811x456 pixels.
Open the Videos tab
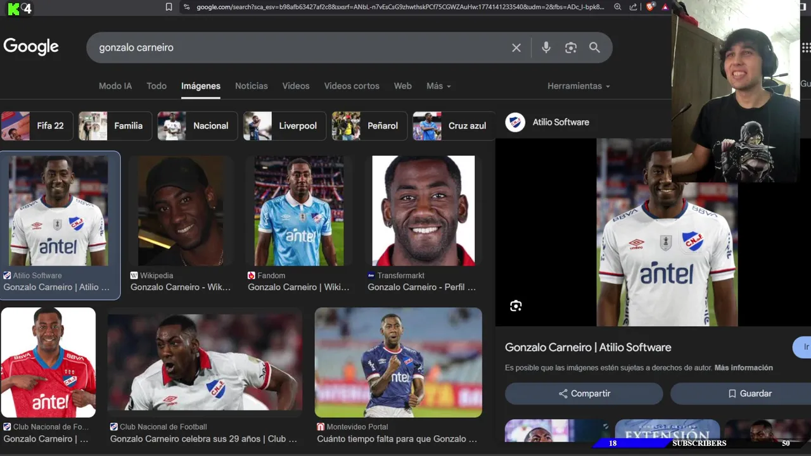(296, 85)
